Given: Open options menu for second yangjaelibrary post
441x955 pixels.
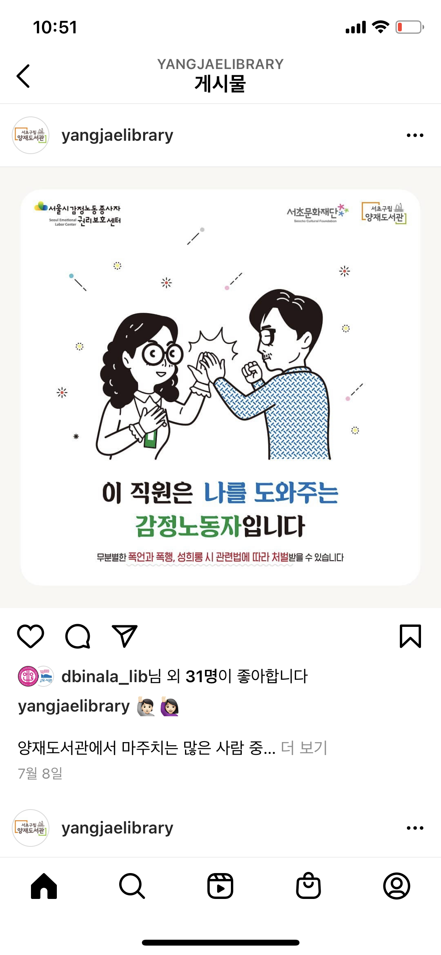Looking at the screenshot, I should coord(415,828).
